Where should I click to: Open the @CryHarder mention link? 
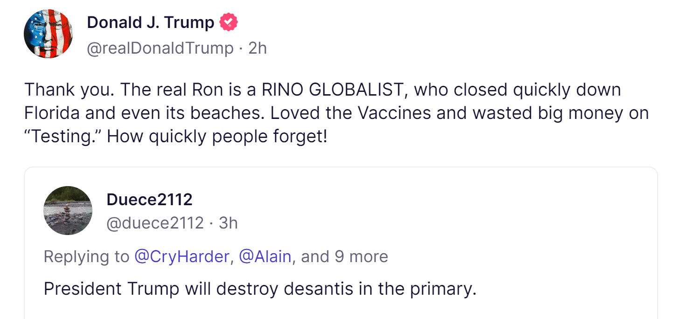tap(182, 257)
